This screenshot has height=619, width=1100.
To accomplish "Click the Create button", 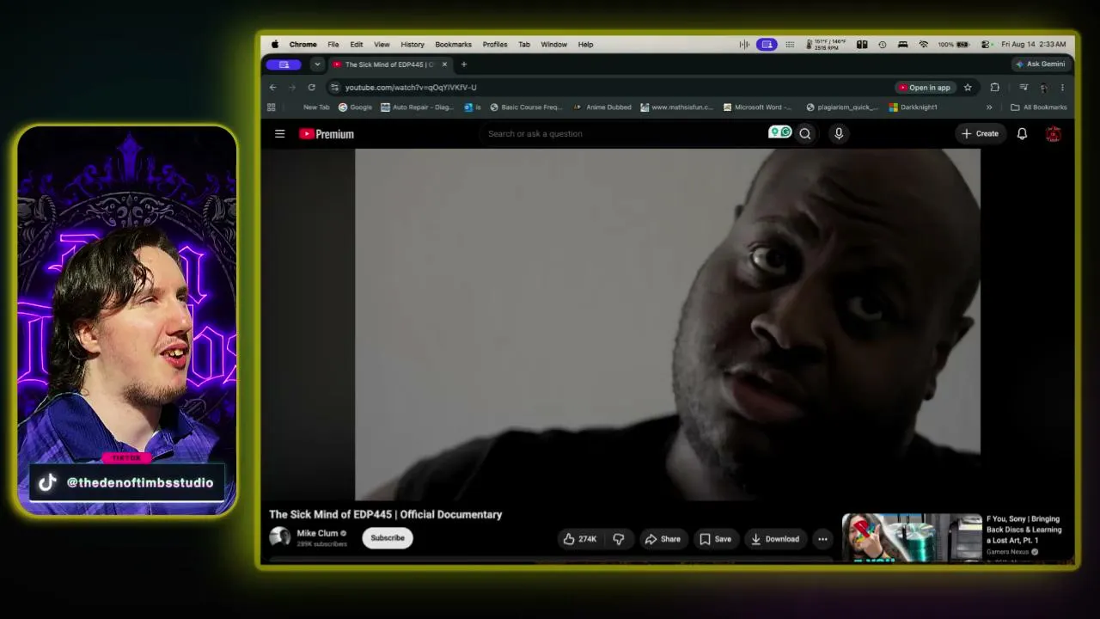I will (980, 134).
